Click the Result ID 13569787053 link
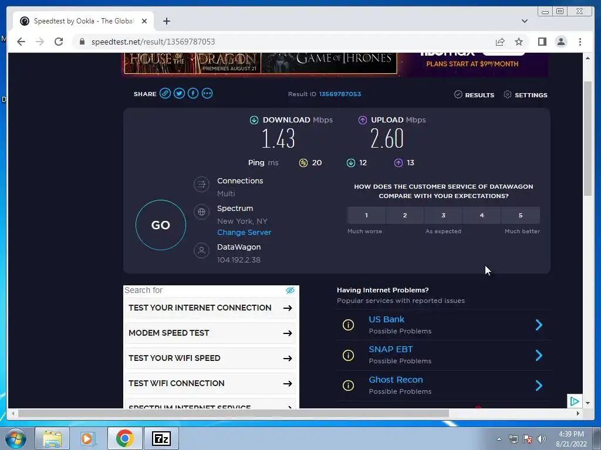Image resolution: width=601 pixels, height=450 pixels. click(340, 94)
